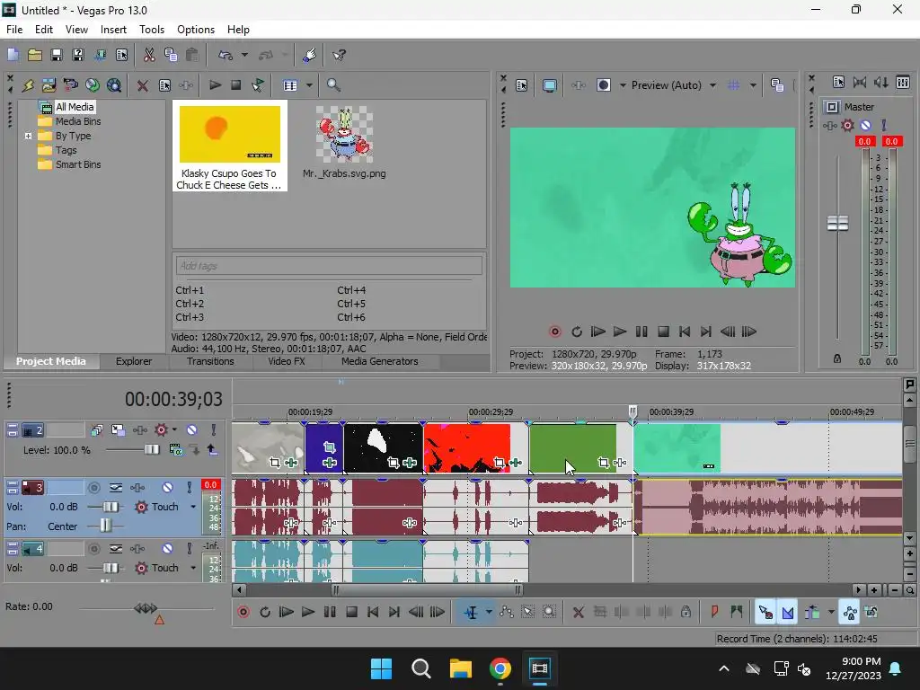Delete selection with timeline toolbar X icon
920x690 pixels.
[578, 613]
